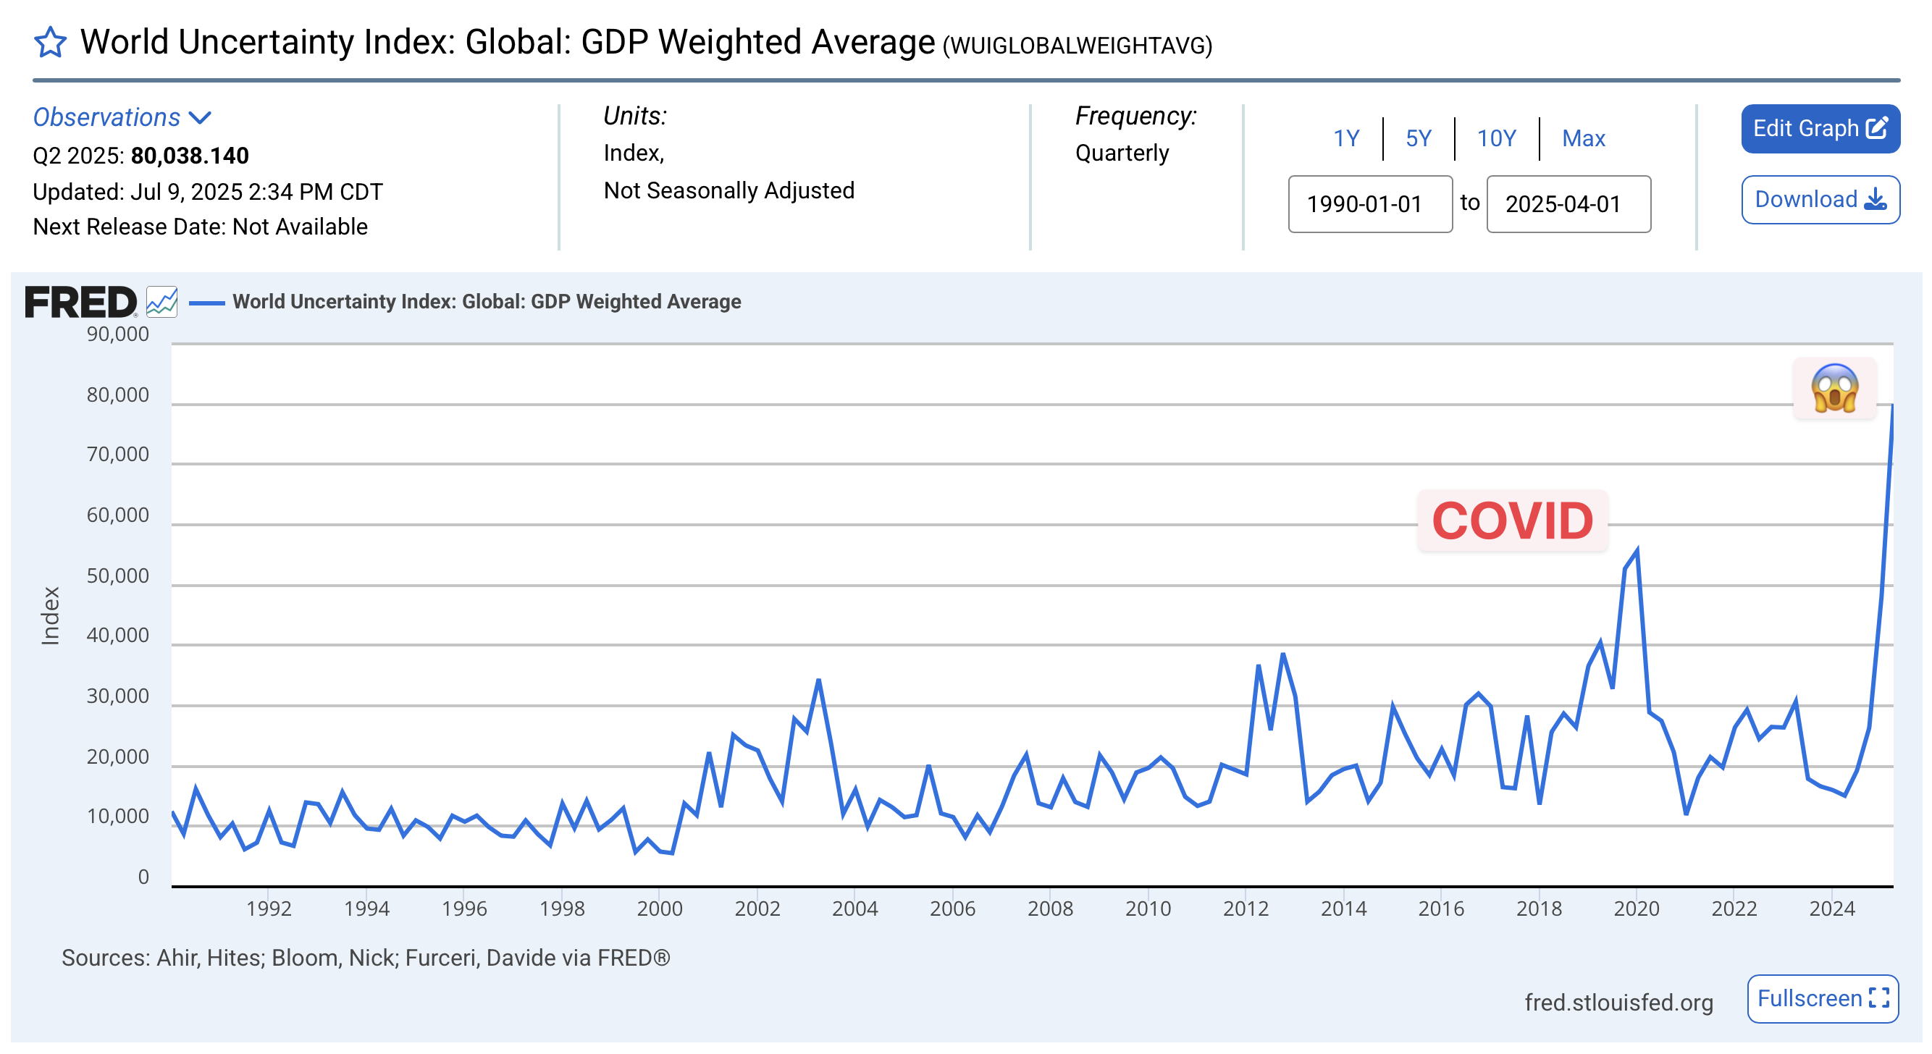This screenshot has width=1932, height=1054.
Task: Click the screaming face emoji annotation
Action: coord(1834,388)
